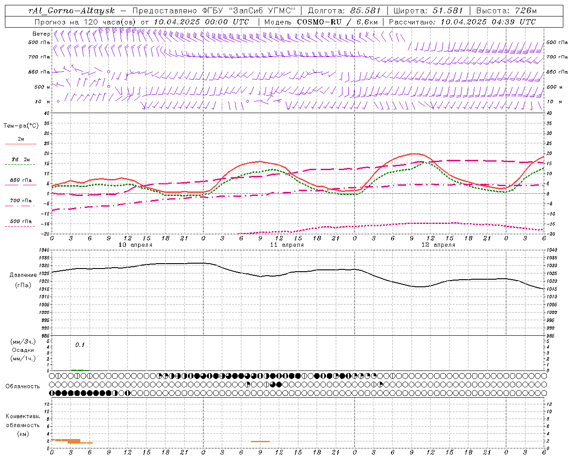Click the Долгота: 85.581 longitude value
Screen dimensions: 570x456
pos(344,10)
